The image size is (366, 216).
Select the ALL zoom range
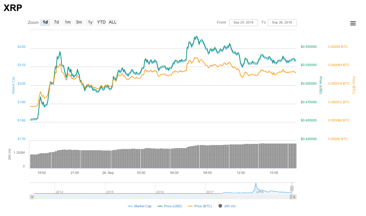pos(112,22)
